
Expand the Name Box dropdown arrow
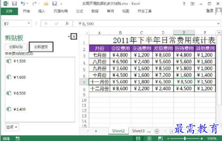[29, 23]
